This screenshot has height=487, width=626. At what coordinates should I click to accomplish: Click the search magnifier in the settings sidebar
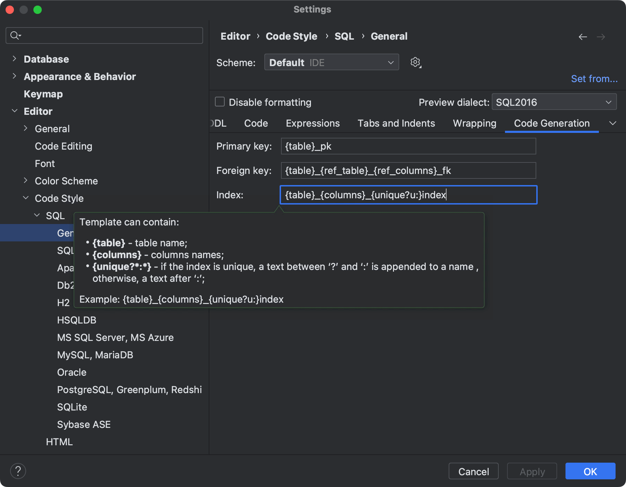coord(14,35)
